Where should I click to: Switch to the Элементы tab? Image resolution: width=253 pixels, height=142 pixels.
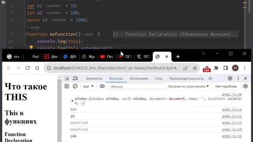(94, 78)
